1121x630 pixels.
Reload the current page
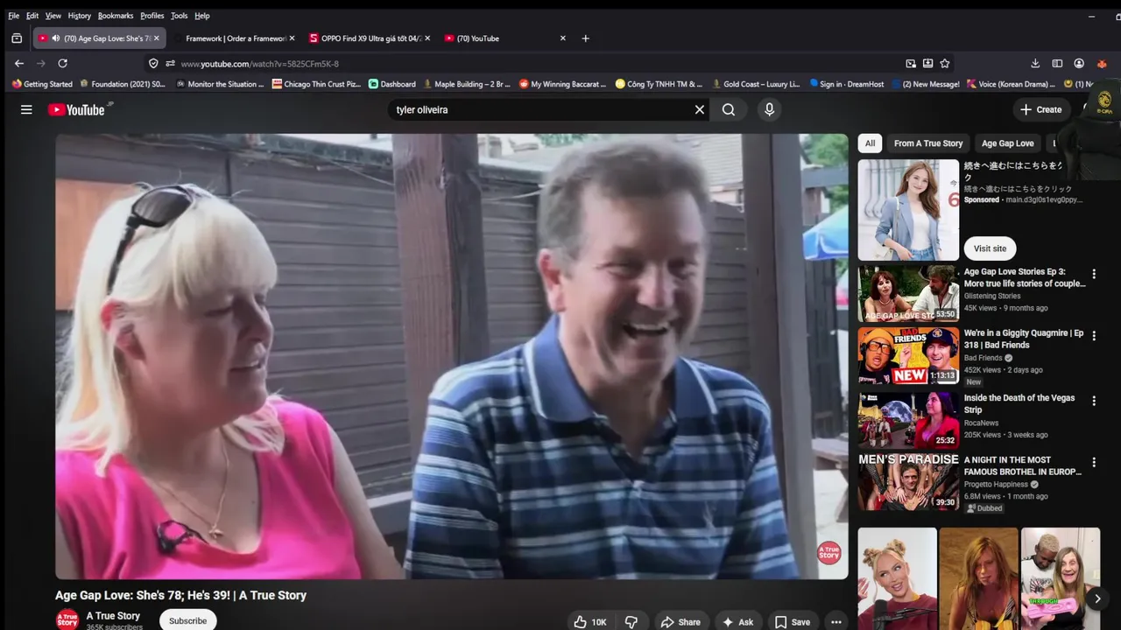(62, 63)
